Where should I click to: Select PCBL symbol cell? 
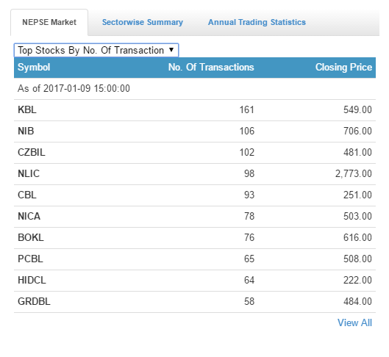(x=30, y=259)
